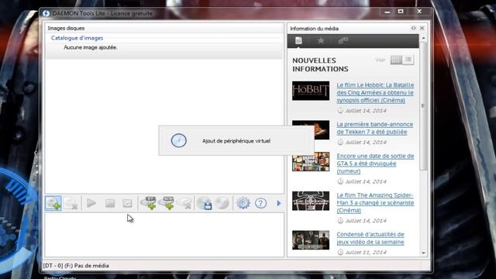
Task: Open the Tekken 7 trailer news link
Action: pyautogui.click(x=375, y=128)
